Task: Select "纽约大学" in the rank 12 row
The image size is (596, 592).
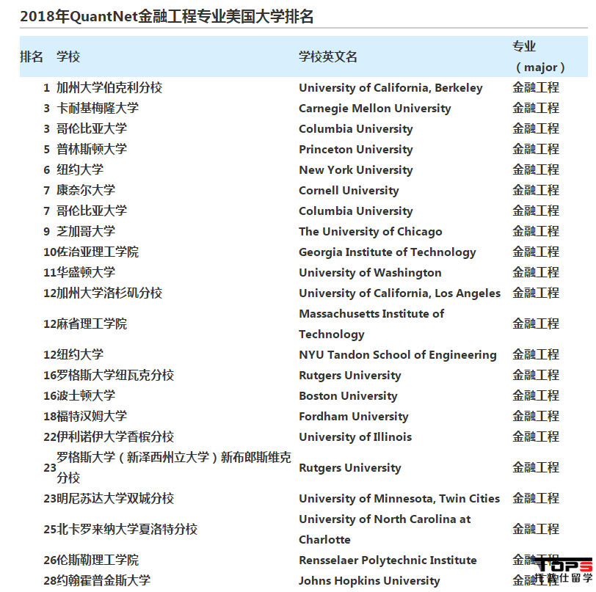Action: point(80,354)
